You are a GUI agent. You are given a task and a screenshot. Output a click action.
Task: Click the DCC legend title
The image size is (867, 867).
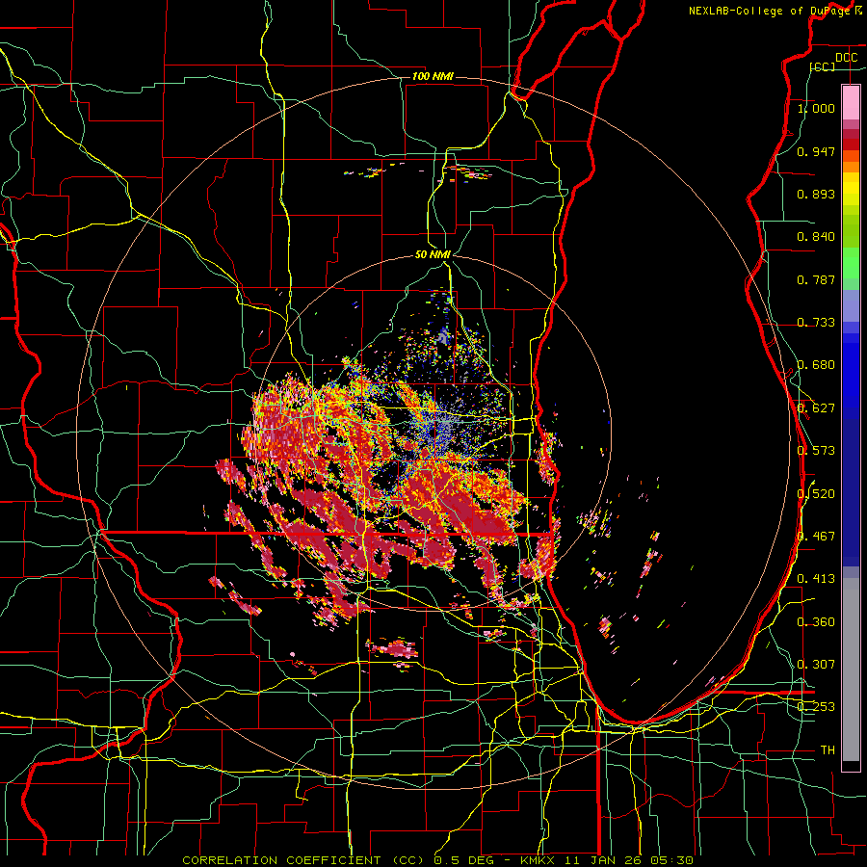pyautogui.click(x=846, y=58)
